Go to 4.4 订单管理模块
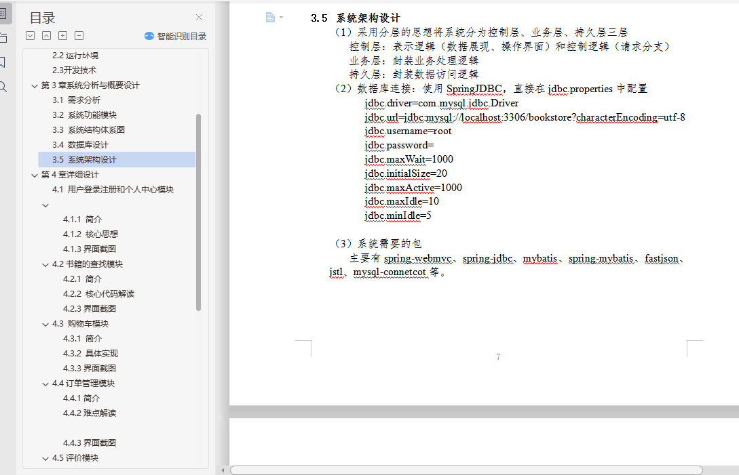The image size is (739, 475). [83, 384]
